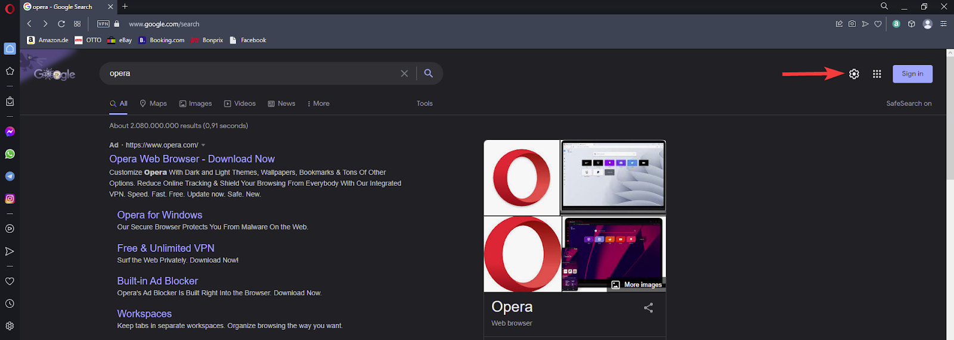
Task: Open the green 'a' extension icon
Action: (896, 24)
